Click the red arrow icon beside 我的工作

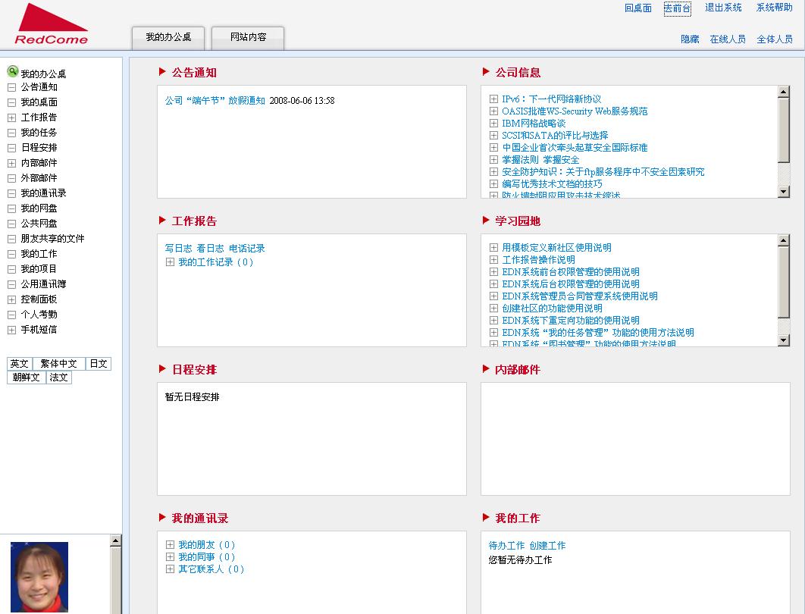[486, 518]
